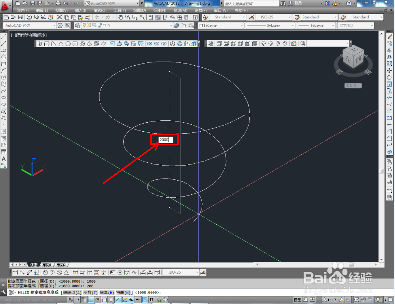The width and height of the screenshot is (395, 304).
Task: Click the Union solids icon
Action: click(x=150, y=44)
